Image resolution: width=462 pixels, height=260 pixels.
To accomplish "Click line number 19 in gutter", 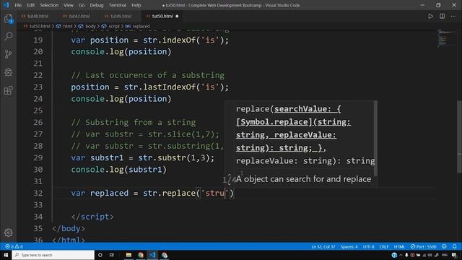I will pos(38,40).
